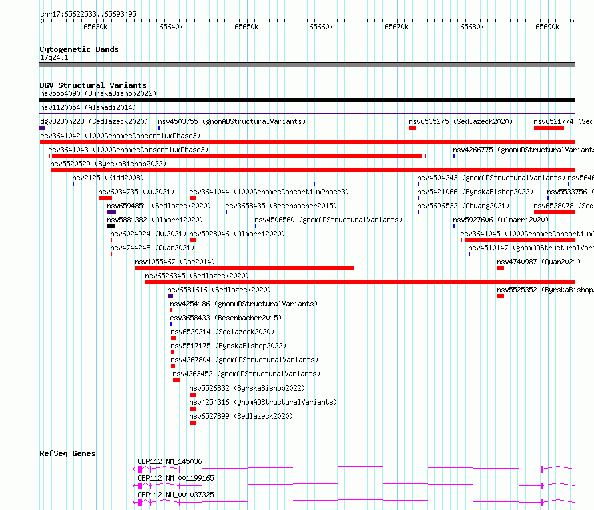This screenshot has width=594, height=510.
Task: Open nsv6527899 (Sedlazeck2020) label
Action: (241, 416)
